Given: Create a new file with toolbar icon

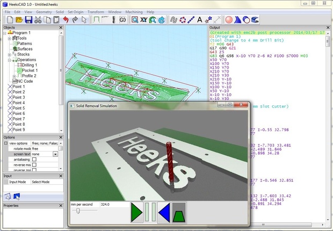Looking at the screenshot, I should [x=10, y=20].
